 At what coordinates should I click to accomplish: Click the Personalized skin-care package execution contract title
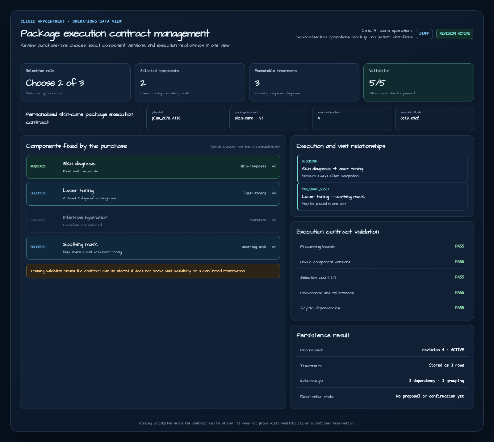pos(79,118)
